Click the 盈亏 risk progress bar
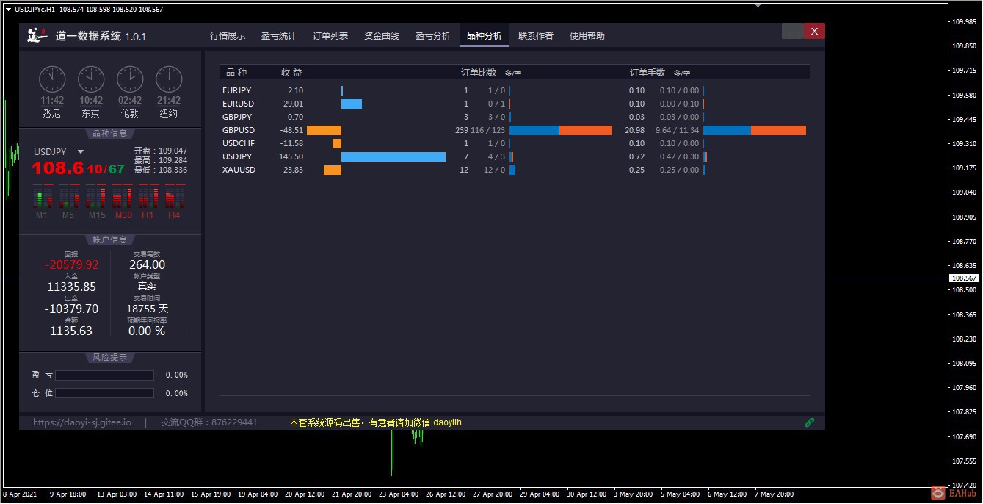 tap(104, 375)
